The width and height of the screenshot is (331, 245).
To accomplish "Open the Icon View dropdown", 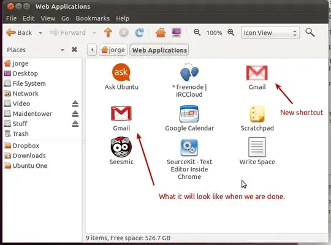I will pyautogui.click(x=270, y=32).
